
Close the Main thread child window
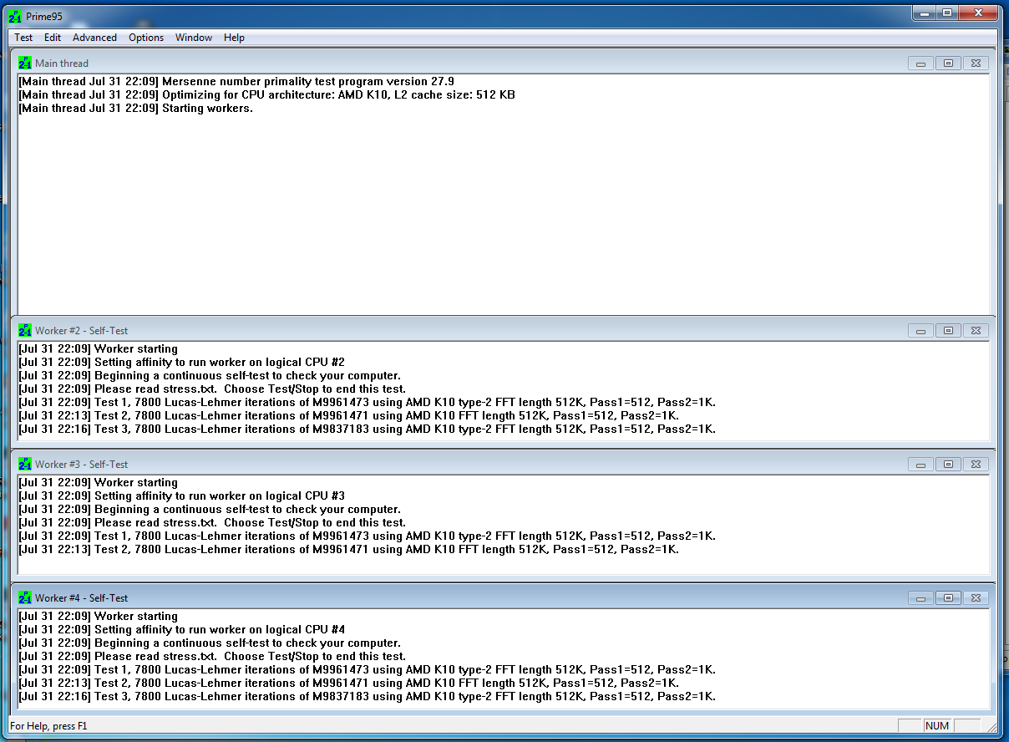[976, 64]
